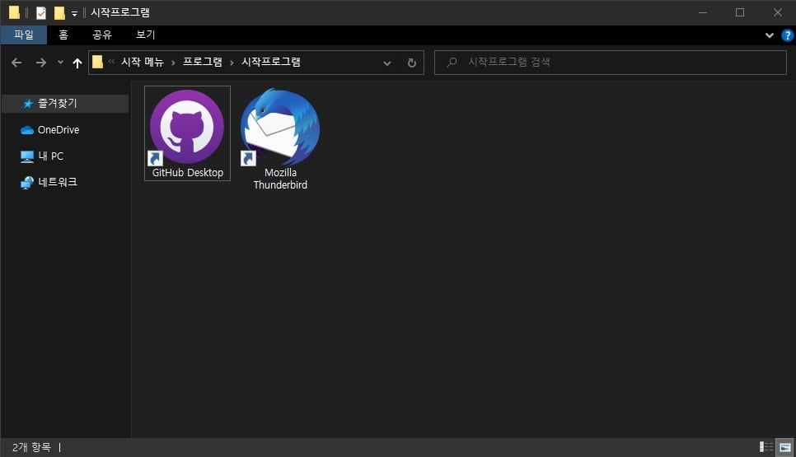Switch to details view in status bar
Viewport: 796px width, 457px height.
coord(766,447)
